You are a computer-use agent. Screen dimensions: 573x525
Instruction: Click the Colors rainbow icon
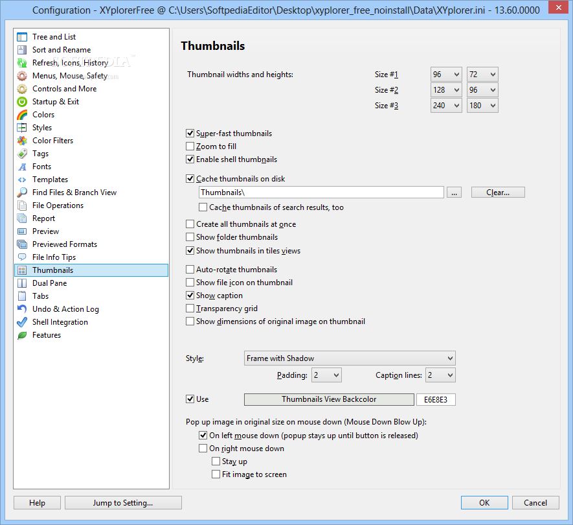[x=22, y=115]
